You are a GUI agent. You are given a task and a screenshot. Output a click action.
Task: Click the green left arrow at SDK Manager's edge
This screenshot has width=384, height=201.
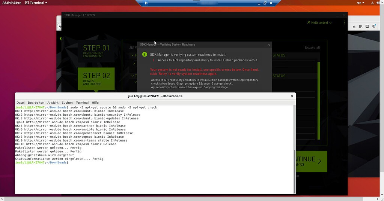coord(60,38)
